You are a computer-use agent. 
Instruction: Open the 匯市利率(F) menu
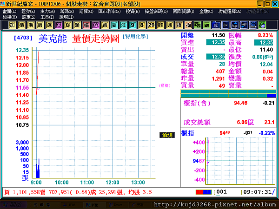[x=109, y=11]
